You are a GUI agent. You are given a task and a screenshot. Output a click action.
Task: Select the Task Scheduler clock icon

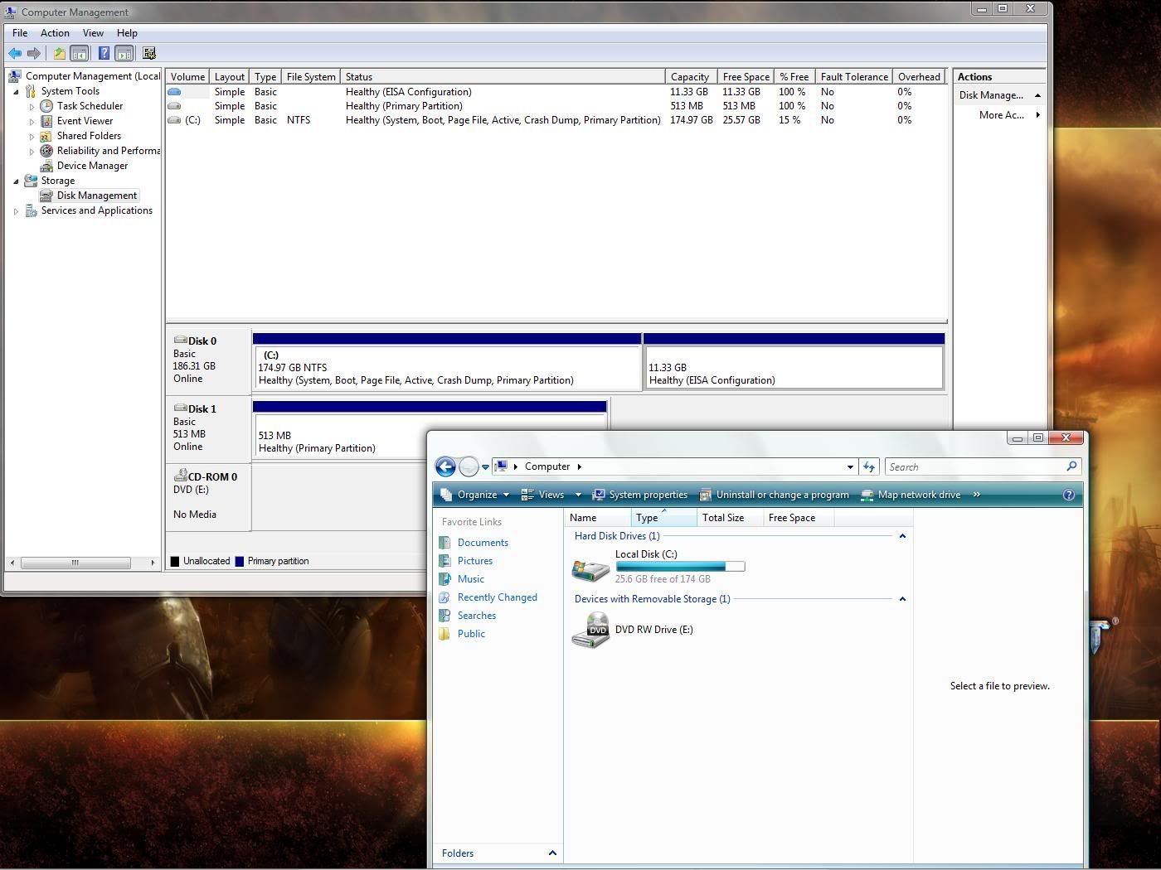[46, 106]
